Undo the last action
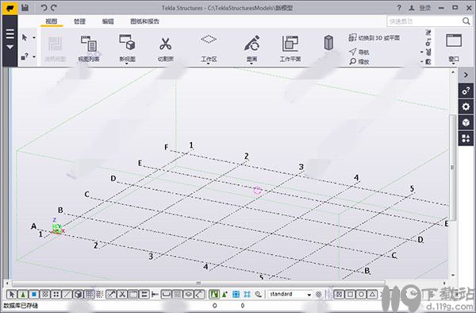Viewport: 476px width, 313px height. [44, 8]
